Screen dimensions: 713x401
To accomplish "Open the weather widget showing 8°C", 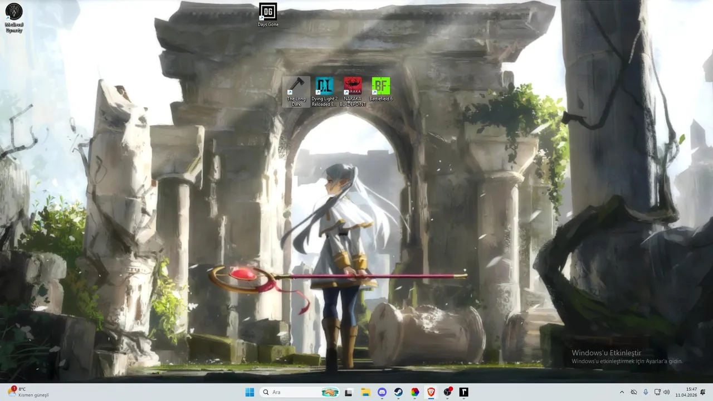I will point(28,392).
